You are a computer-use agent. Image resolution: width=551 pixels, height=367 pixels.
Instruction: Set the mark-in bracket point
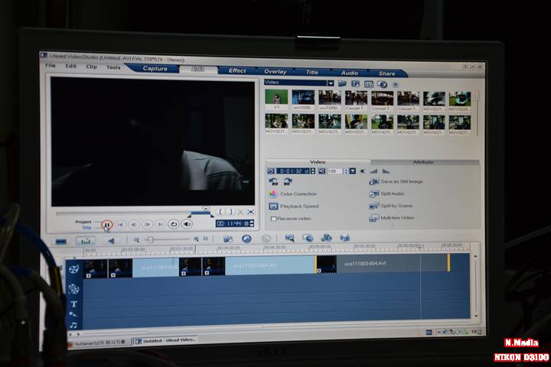[x=221, y=212]
